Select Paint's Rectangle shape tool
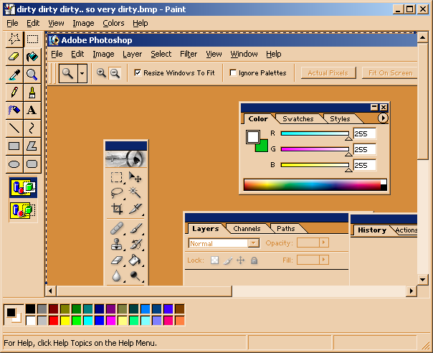 click(14, 146)
